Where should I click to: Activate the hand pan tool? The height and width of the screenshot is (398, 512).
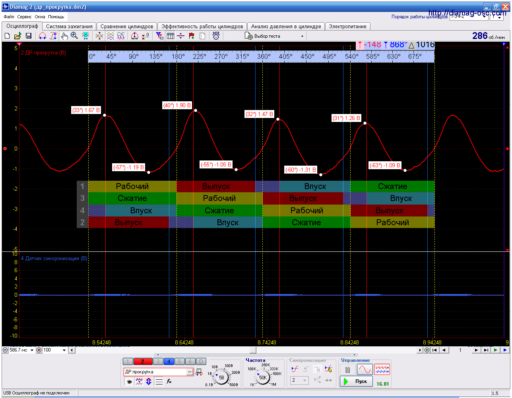click(64, 36)
